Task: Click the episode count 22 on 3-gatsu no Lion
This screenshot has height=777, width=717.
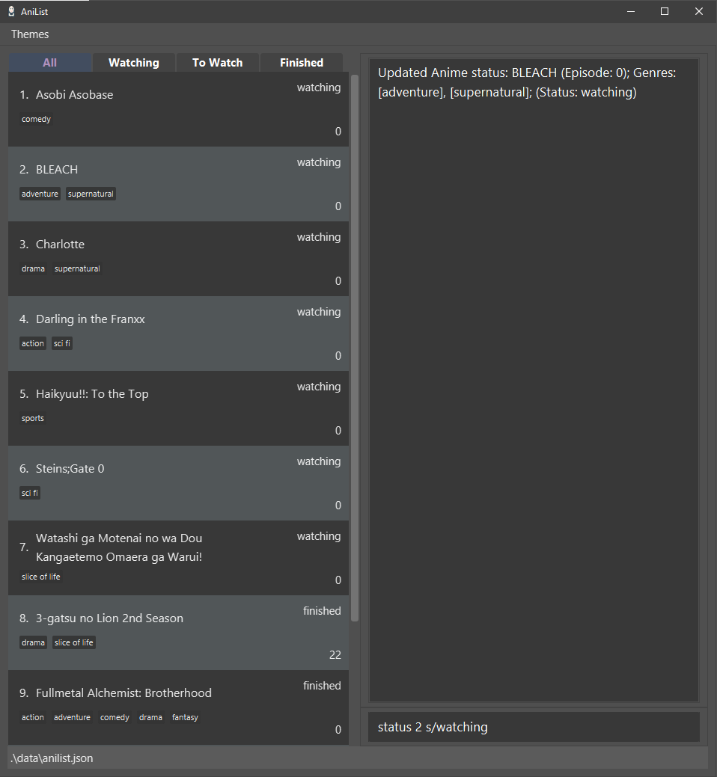Action: click(335, 655)
